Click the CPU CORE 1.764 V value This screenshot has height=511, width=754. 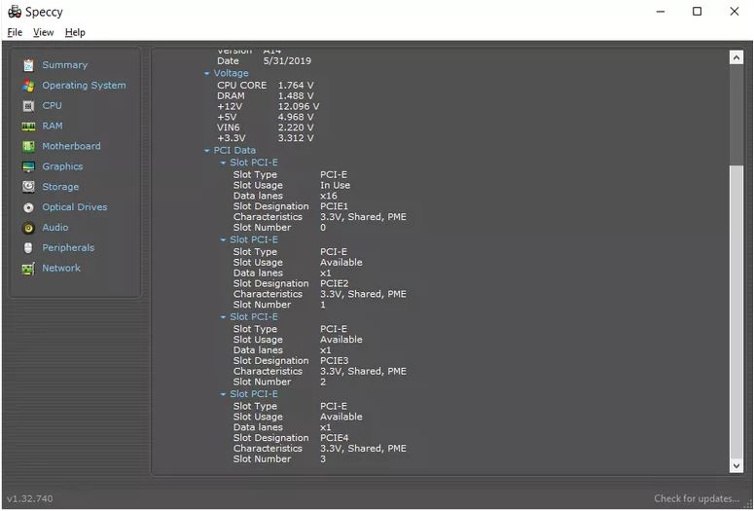[296, 86]
